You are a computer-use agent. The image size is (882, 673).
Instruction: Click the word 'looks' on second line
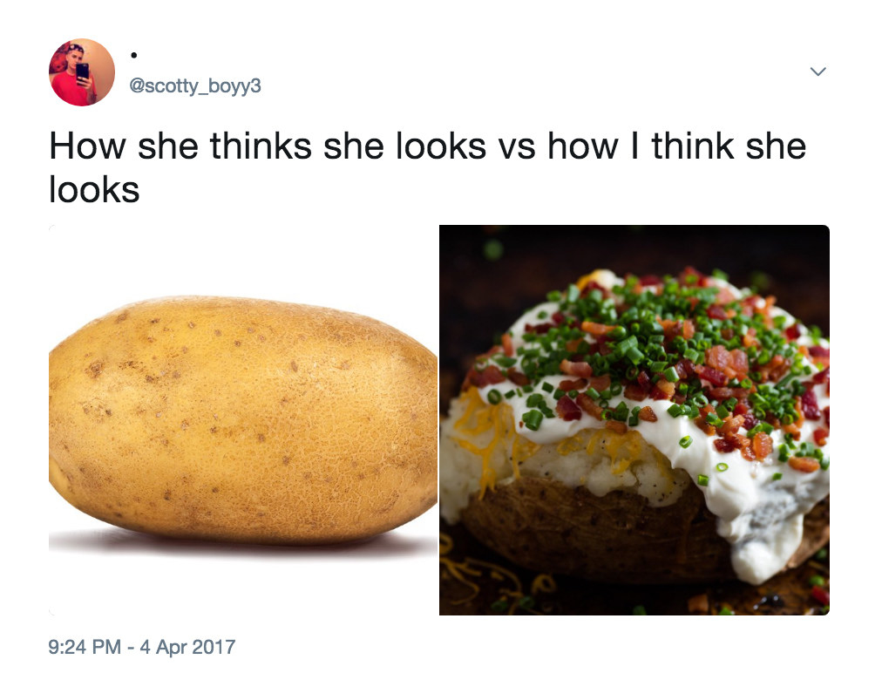point(94,190)
